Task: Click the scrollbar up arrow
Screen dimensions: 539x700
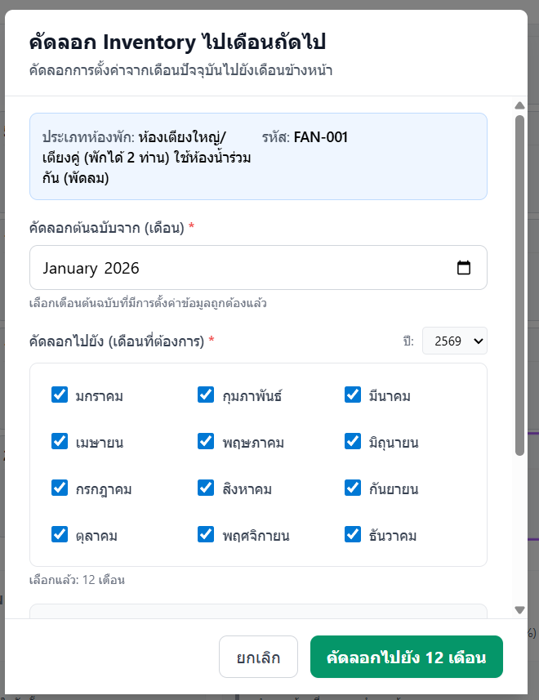Action: (x=519, y=105)
